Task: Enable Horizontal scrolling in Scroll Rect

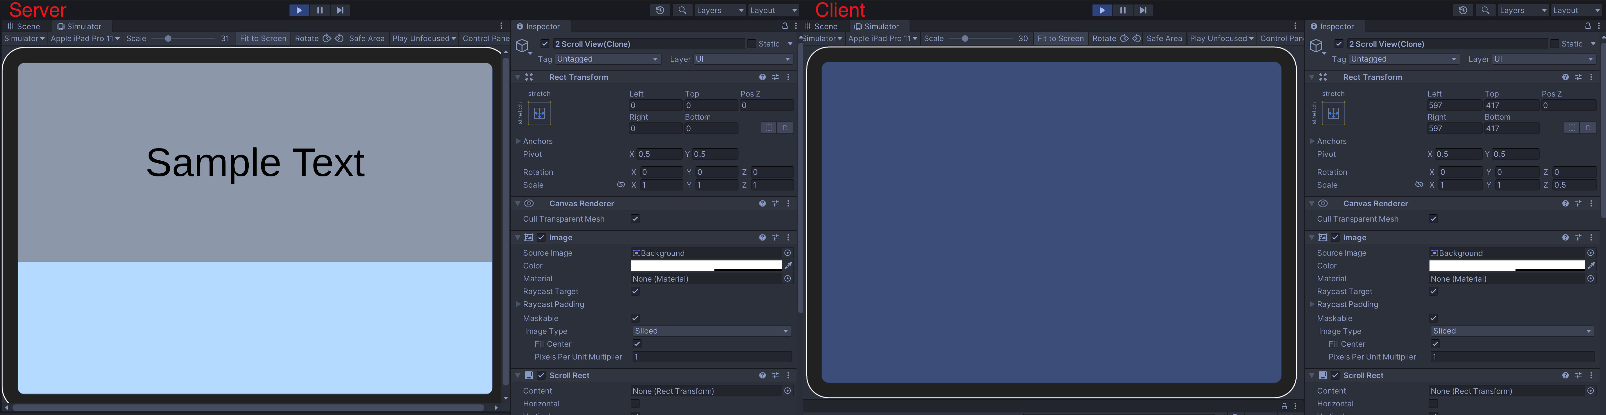Action: tap(635, 403)
